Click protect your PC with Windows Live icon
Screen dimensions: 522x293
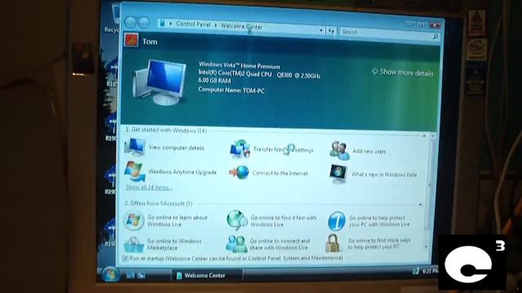click(337, 221)
